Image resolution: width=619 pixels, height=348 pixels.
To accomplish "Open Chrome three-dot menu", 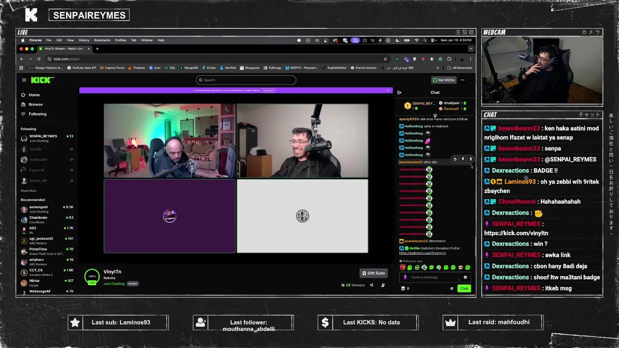I will click(471, 59).
